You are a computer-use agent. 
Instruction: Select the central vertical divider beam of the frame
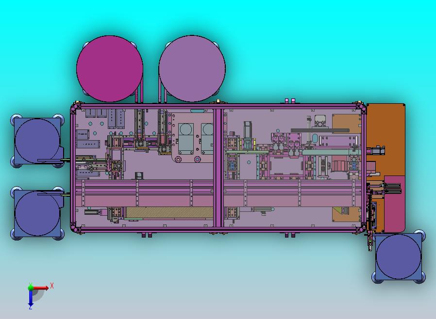pyautogui.click(x=218, y=167)
